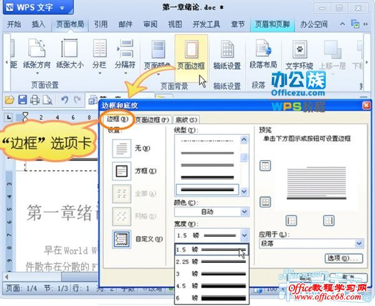375x306 pixels.
Task: Click the tab stop selector L on the ruler
Action: pyautogui.click(x=9, y=117)
